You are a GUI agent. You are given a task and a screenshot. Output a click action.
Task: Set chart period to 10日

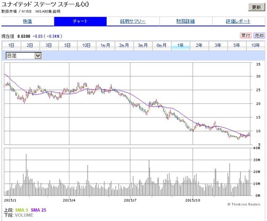[x=87, y=46]
